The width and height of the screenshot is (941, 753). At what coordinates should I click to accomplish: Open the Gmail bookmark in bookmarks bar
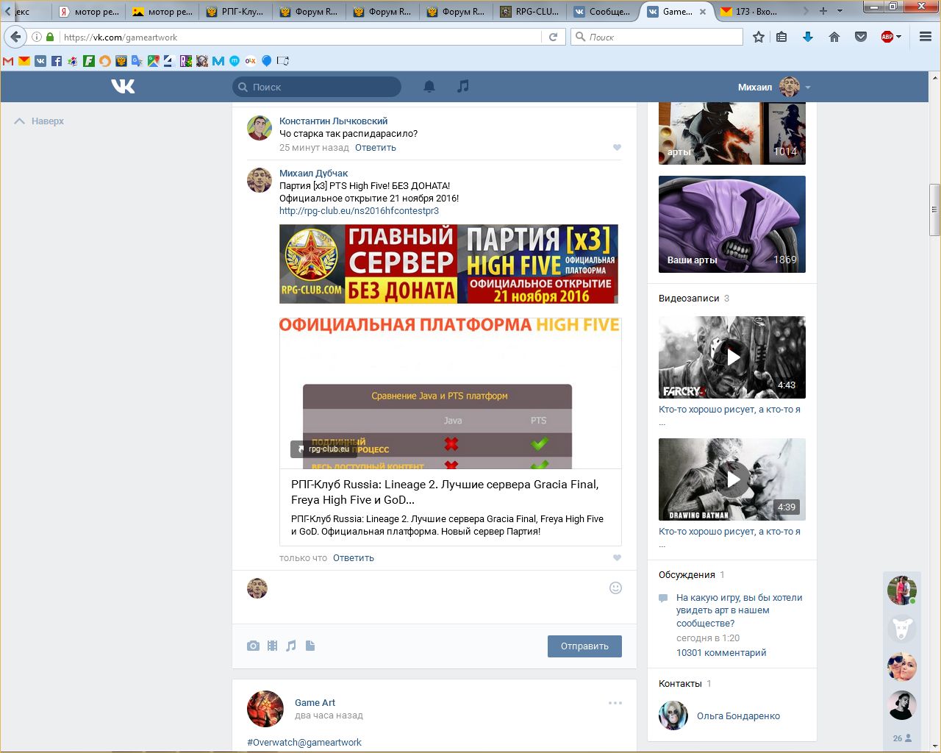pos(8,61)
